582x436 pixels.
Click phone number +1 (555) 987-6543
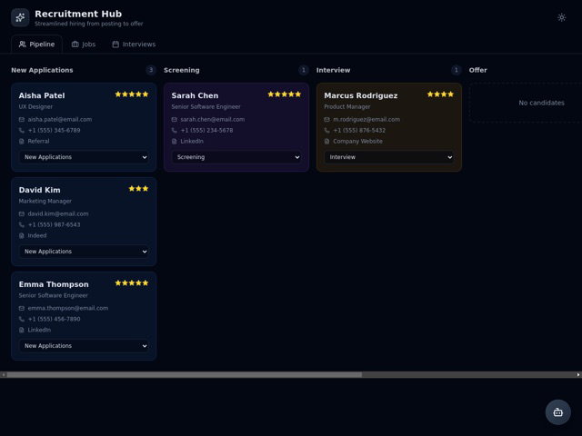[x=55, y=224]
